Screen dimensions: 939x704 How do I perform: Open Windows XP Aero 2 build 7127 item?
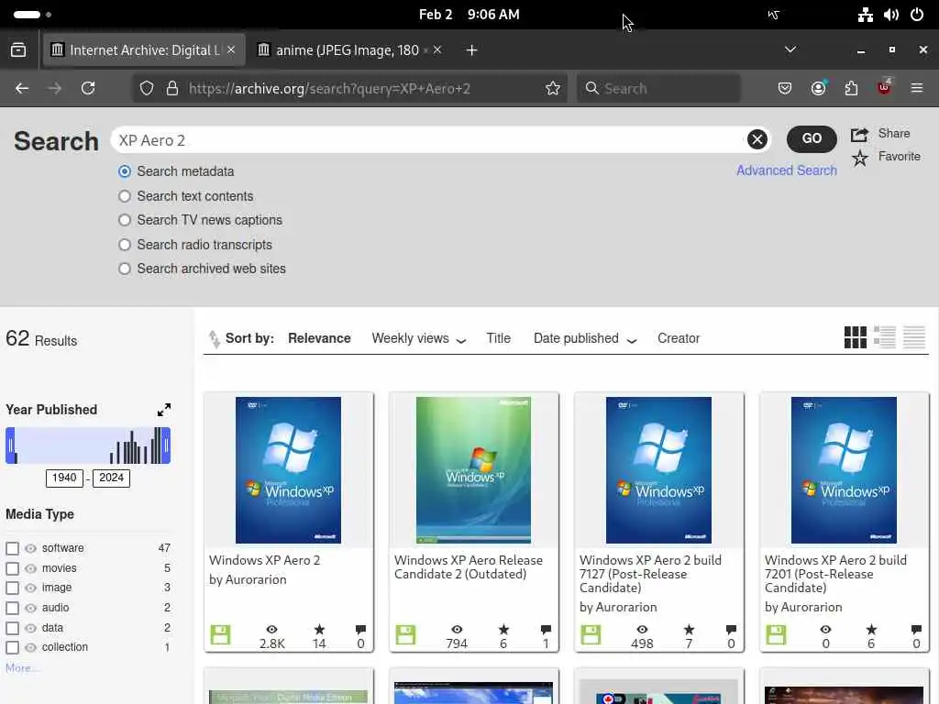click(658, 522)
